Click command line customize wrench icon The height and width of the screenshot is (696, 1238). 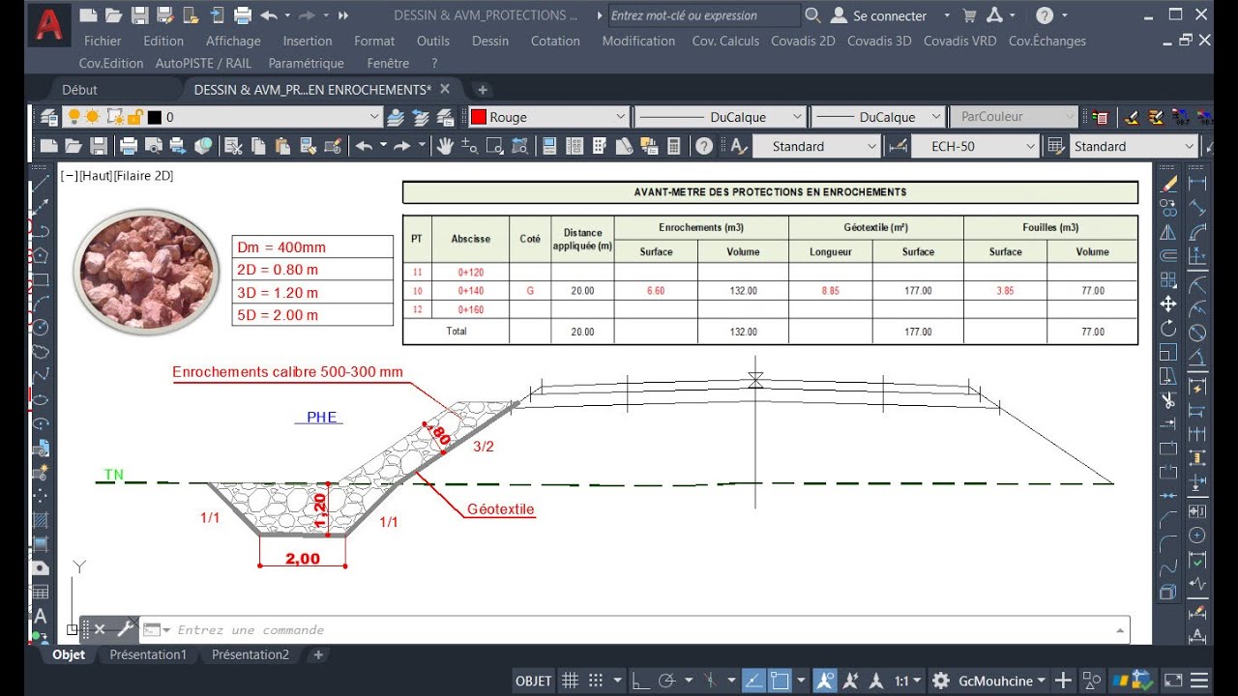pos(125,629)
